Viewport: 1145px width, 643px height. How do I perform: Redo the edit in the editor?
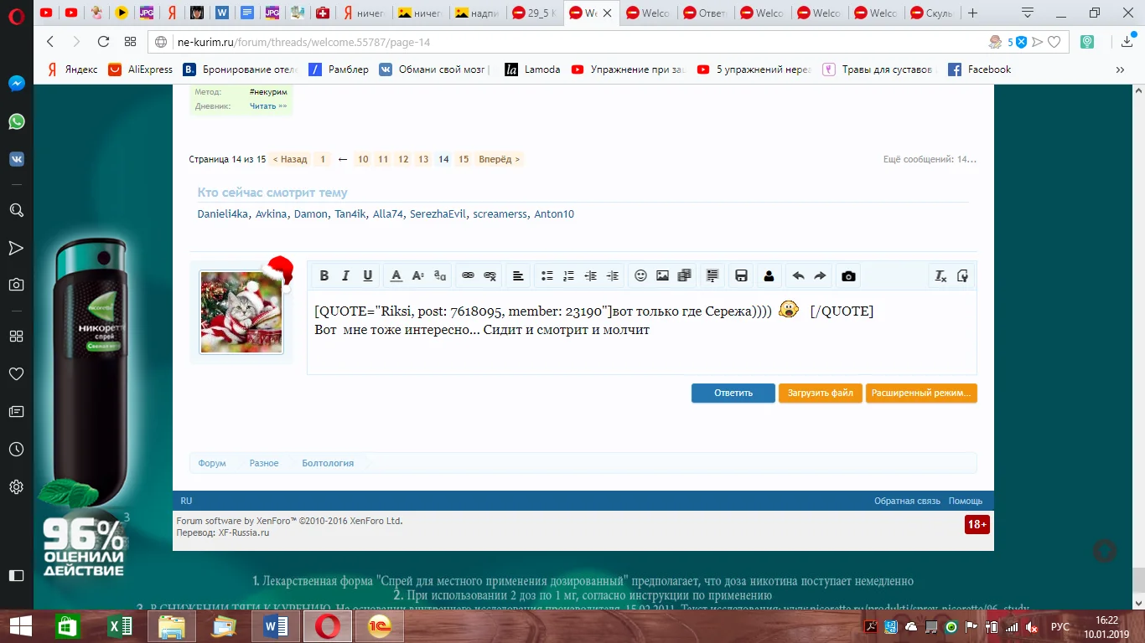pos(821,276)
